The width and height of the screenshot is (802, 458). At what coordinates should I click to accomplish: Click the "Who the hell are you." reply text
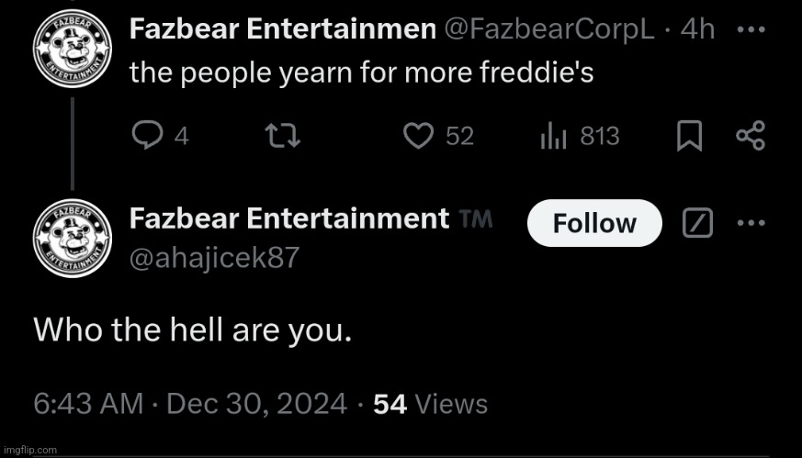tap(193, 330)
